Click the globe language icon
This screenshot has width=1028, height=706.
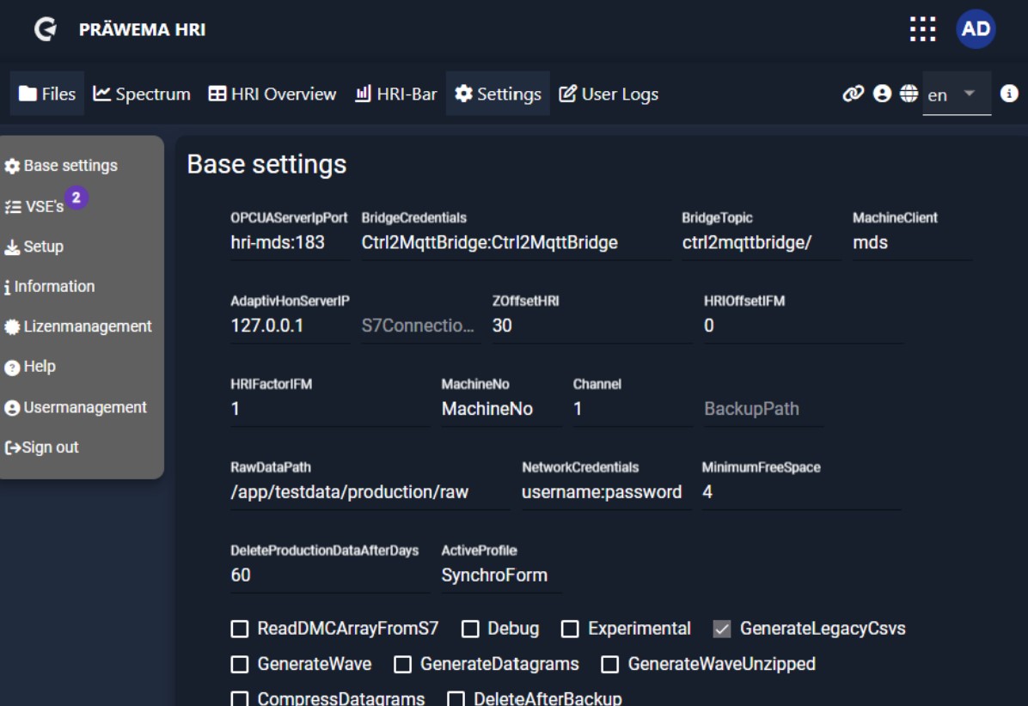coord(909,94)
